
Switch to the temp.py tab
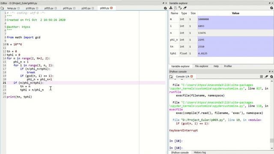[12, 8]
